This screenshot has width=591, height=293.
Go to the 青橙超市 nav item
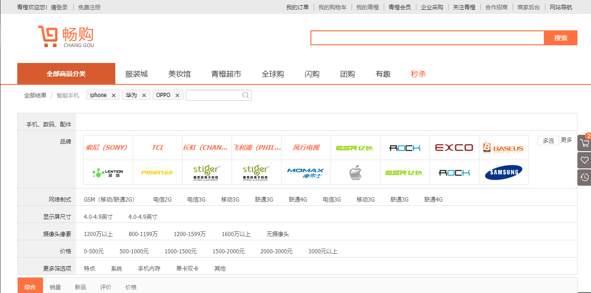pos(226,74)
